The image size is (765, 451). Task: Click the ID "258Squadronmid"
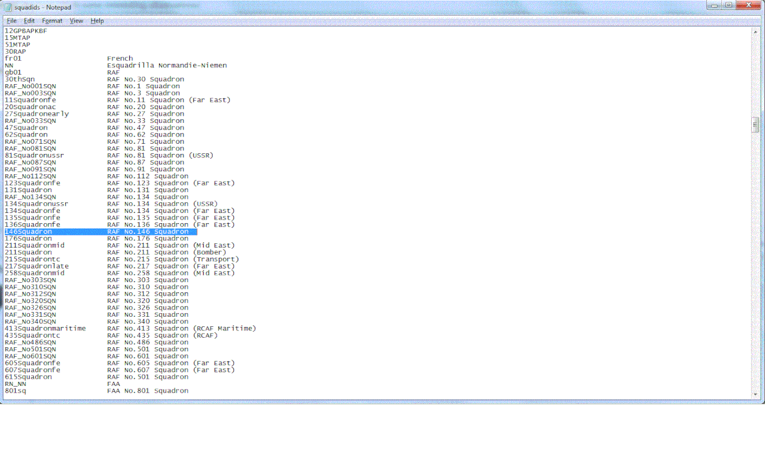pos(35,273)
